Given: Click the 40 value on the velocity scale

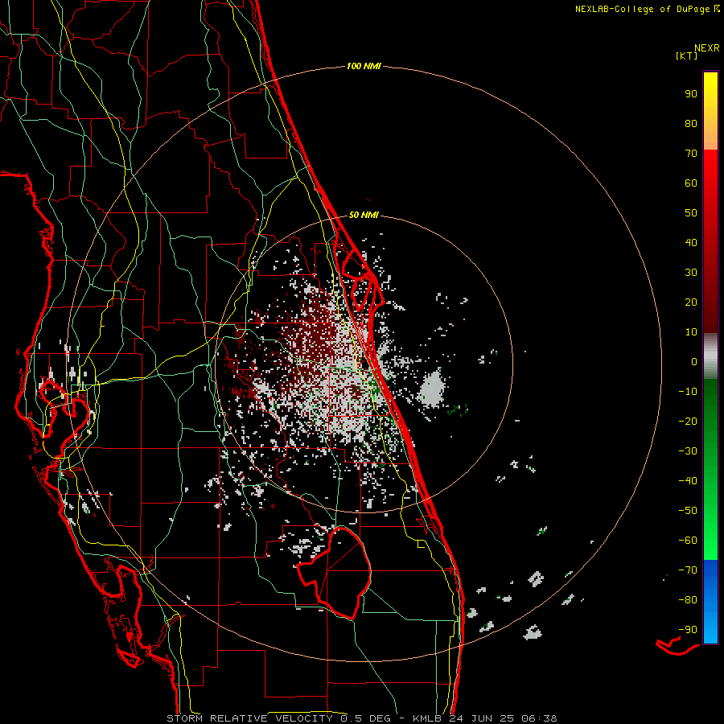Looking at the screenshot, I should 691,243.
